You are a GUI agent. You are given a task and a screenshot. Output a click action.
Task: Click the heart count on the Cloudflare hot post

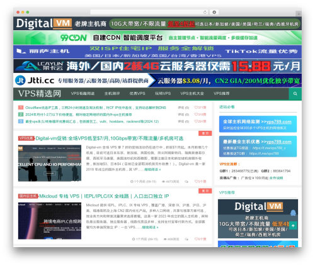200,108
